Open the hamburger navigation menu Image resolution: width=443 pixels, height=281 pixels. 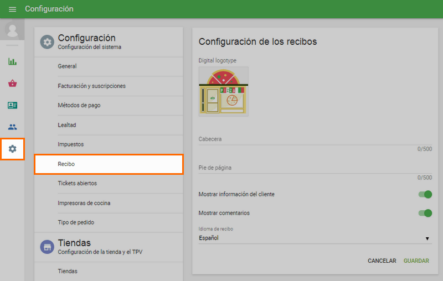coord(12,9)
